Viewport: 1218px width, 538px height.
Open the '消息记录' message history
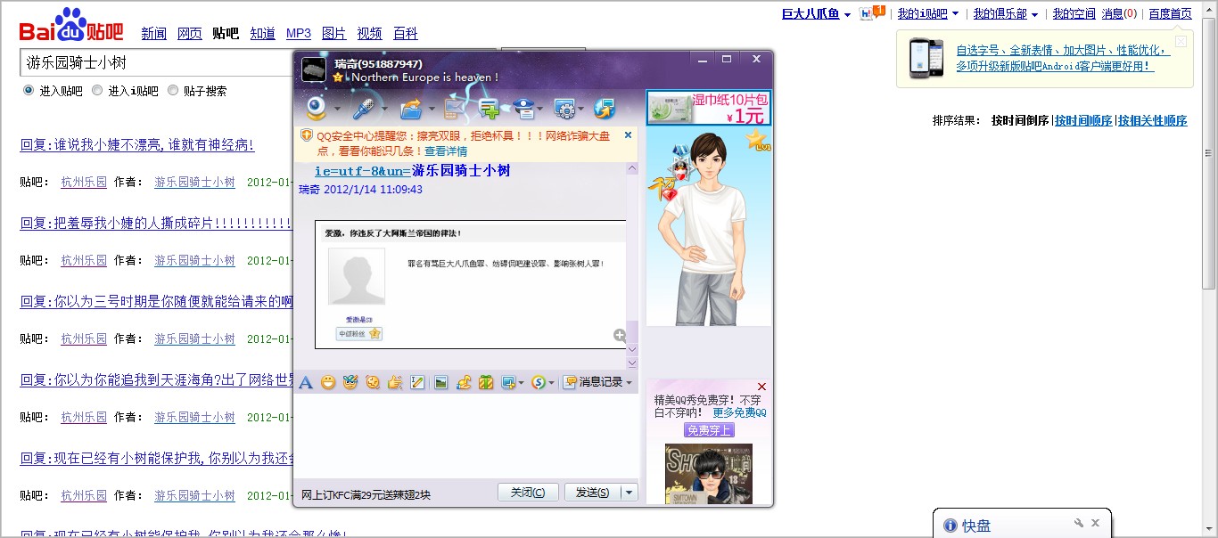click(x=597, y=382)
